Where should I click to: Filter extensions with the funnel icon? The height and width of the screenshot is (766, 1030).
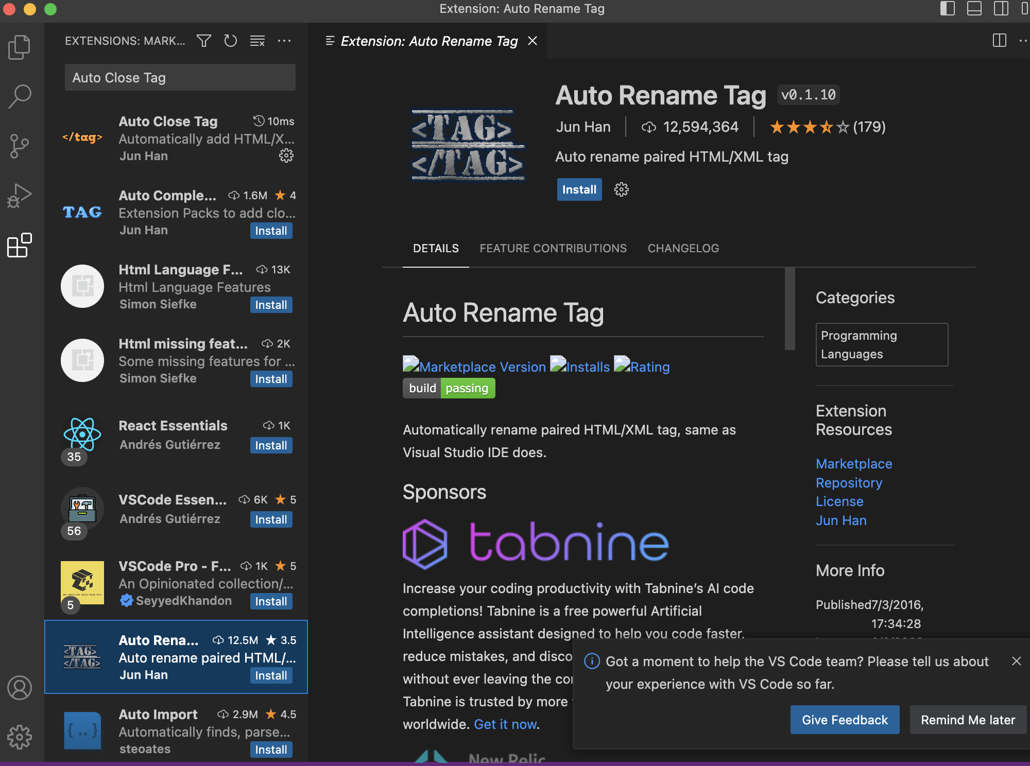point(204,41)
